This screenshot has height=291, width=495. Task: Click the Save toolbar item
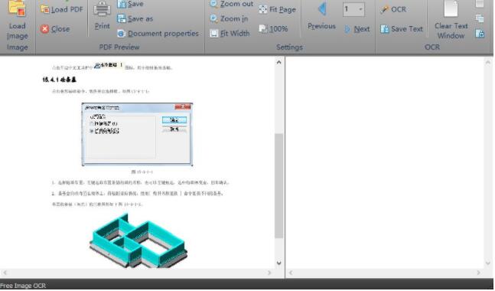130,4
